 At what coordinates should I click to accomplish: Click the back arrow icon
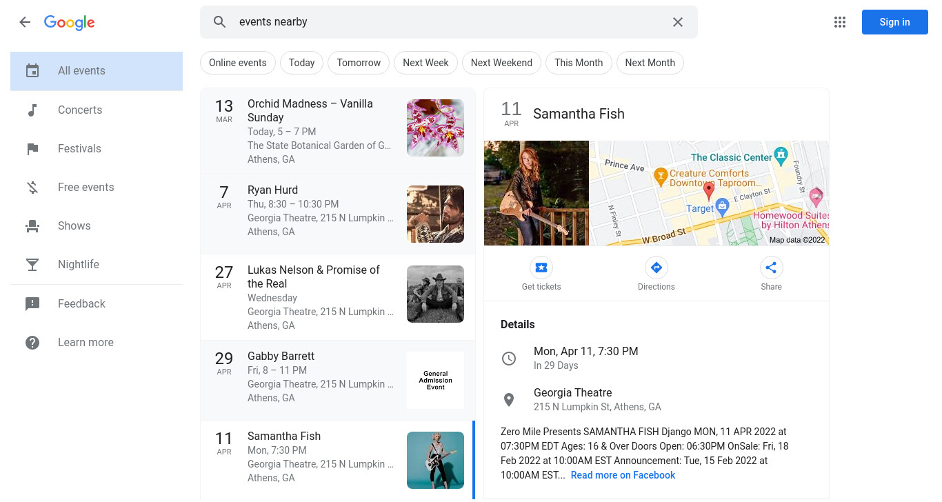(25, 22)
